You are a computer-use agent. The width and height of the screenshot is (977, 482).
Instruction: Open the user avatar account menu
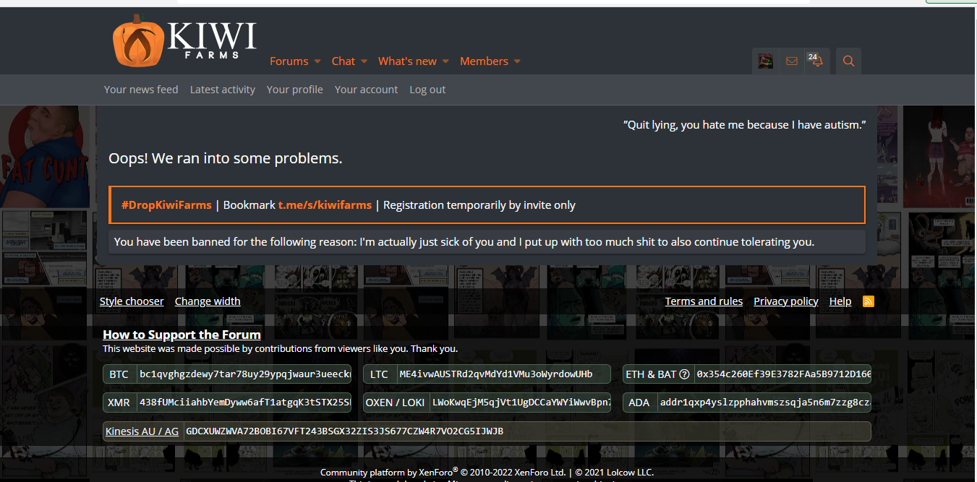[765, 61]
